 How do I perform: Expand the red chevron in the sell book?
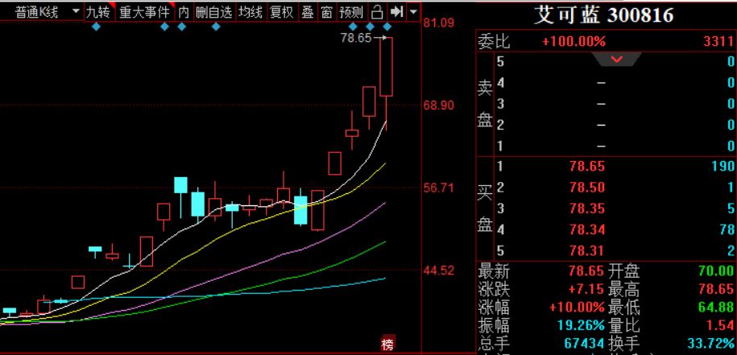coord(617,60)
